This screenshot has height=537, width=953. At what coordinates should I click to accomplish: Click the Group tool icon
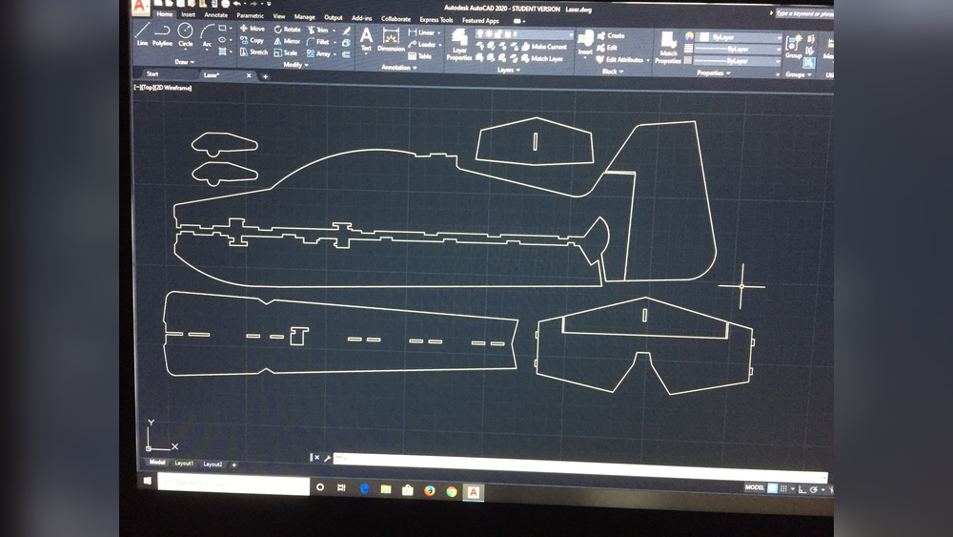click(794, 48)
